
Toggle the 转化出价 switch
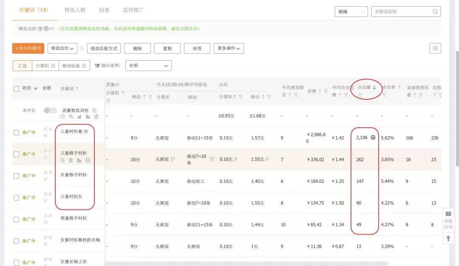coord(49,29)
